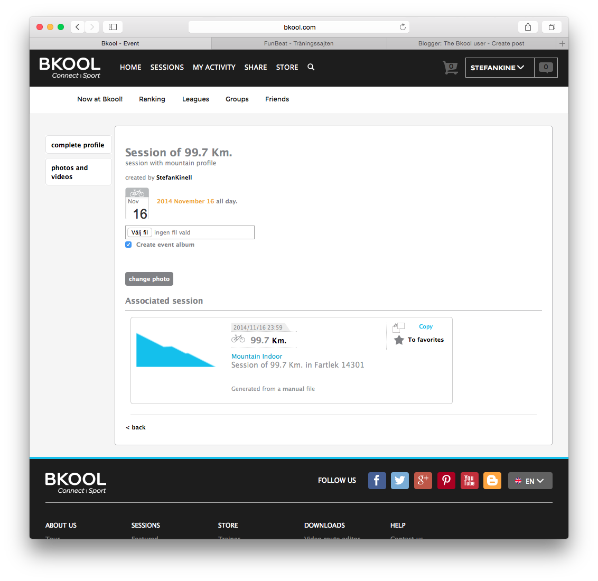Open Bkool Facebook page icon
598x581 pixels.
(377, 480)
